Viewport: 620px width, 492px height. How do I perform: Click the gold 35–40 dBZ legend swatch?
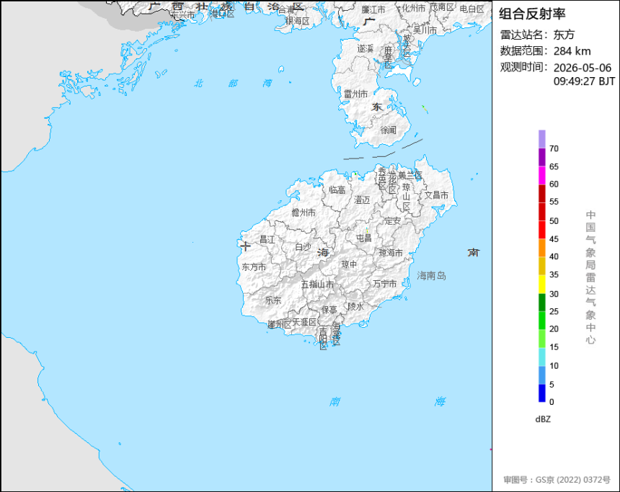pos(541,267)
